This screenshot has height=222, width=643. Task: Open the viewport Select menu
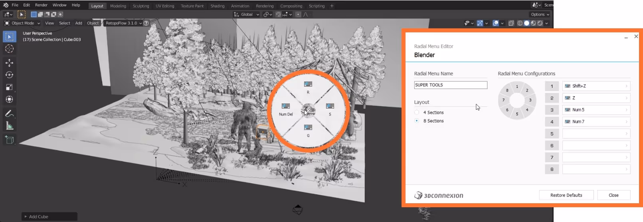(65, 23)
